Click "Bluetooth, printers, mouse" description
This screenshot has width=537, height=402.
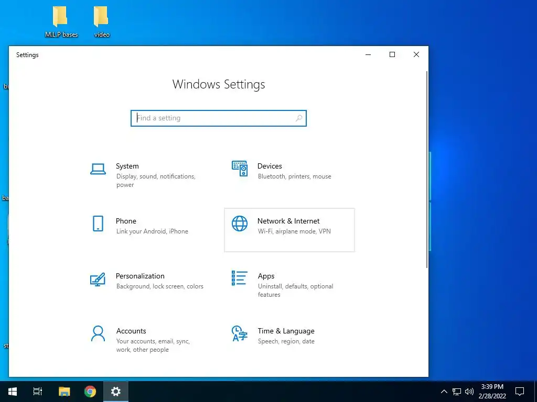[295, 176]
